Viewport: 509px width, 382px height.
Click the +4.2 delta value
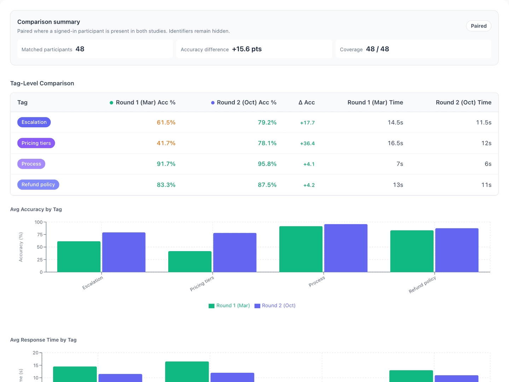[309, 185]
